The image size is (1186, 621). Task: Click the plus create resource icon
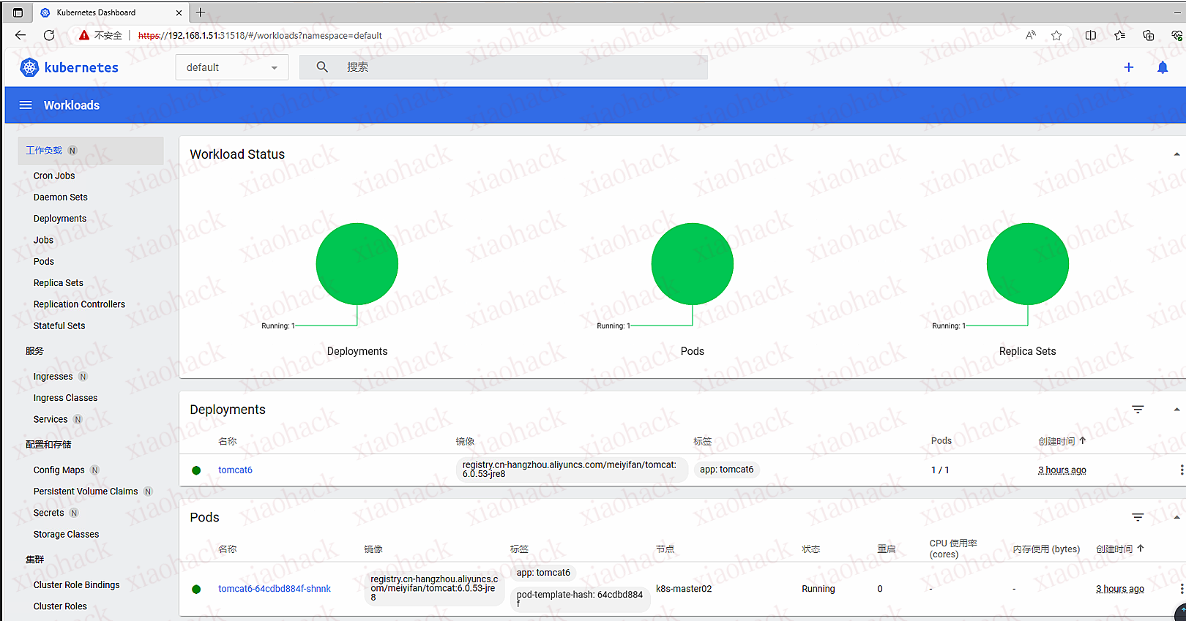[1129, 67]
